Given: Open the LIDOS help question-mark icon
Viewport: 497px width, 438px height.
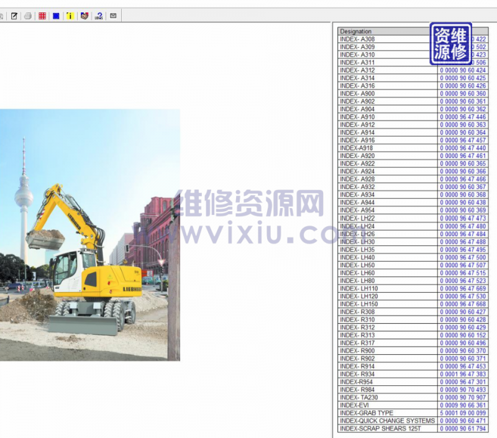Looking at the screenshot, I should 99,16.
